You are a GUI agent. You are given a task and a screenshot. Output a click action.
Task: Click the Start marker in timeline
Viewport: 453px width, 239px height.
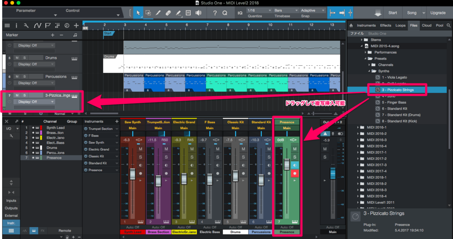pyautogui.click(x=109, y=34)
